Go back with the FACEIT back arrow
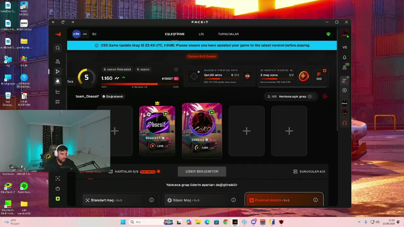404x227 pixels. click(53, 22)
